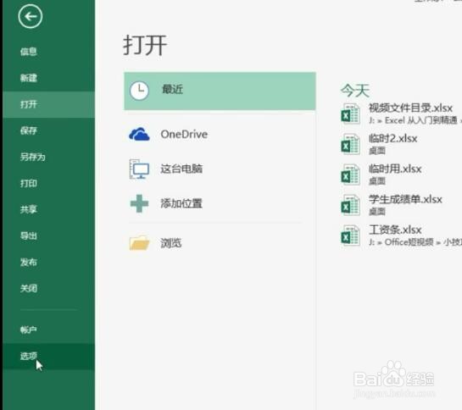This screenshot has height=410, width=462.
Task: Click the path starting J: » Office短视频
Action: [x=415, y=242]
